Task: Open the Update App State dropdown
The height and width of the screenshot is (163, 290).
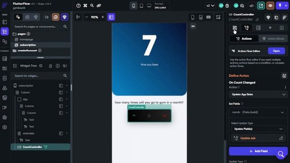Action: click(x=258, y=95)
